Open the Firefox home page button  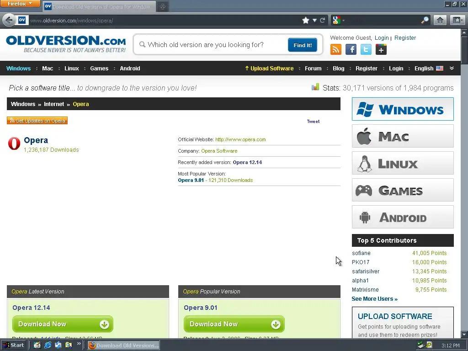coord(440,20)
